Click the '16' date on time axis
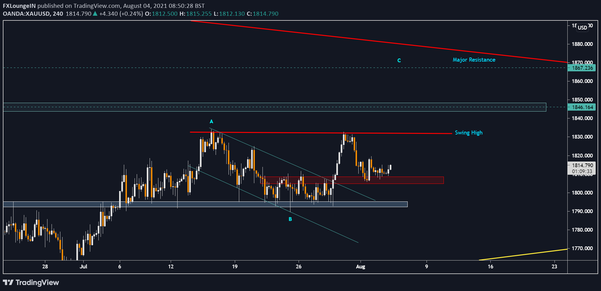601x291 pixels. click(490, 266)
